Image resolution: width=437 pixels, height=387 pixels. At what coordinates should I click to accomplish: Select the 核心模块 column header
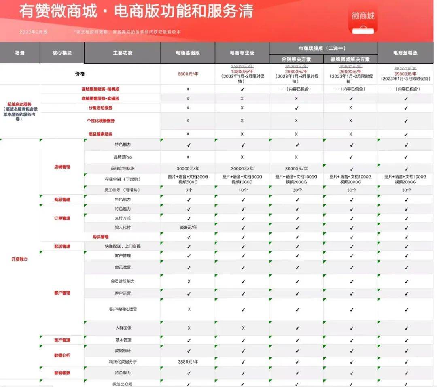[62, 53]
